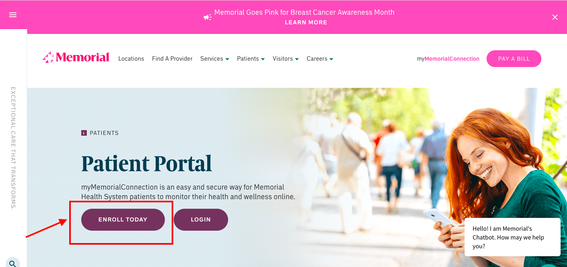
Task: Open the Careers dropdown
Action: coord(320,59)
